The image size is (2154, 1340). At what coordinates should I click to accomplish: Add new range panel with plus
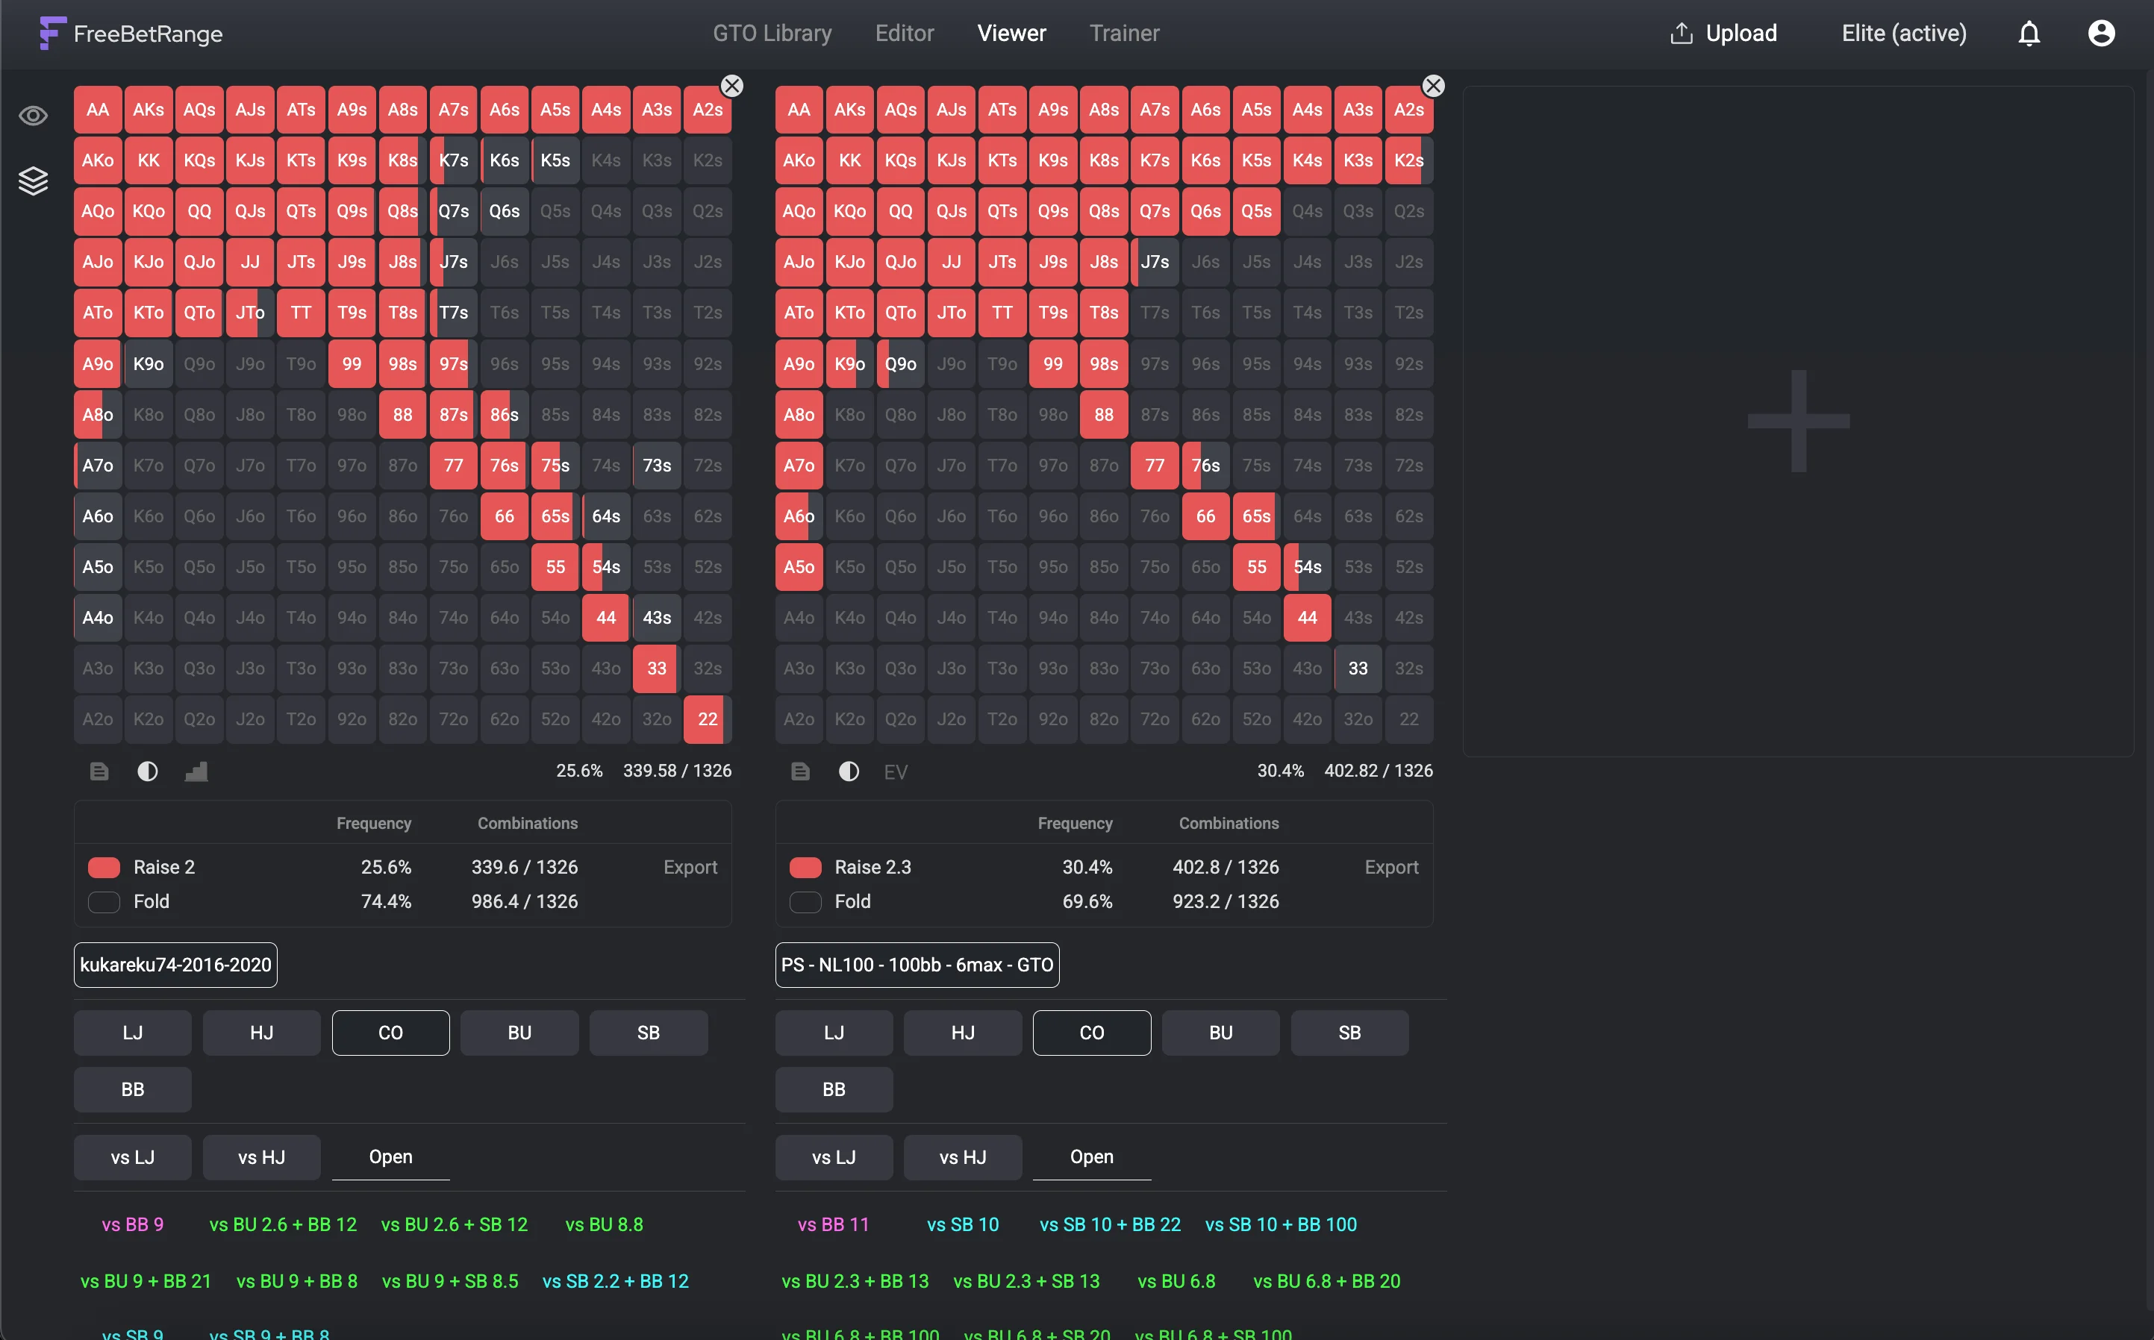tap(1798, 421)
